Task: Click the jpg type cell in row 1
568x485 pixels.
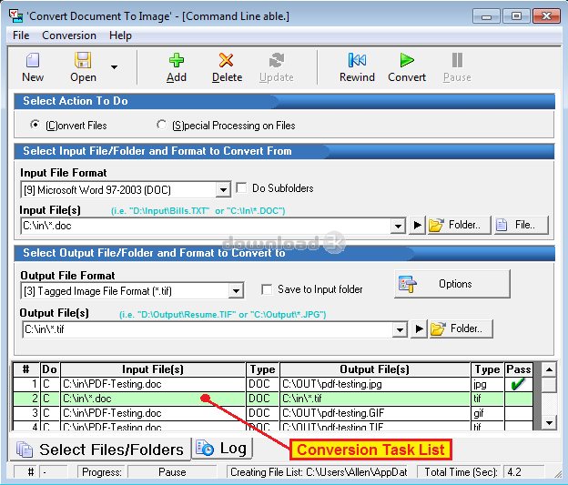Action: pyautogui.click(x=487, y=384)
